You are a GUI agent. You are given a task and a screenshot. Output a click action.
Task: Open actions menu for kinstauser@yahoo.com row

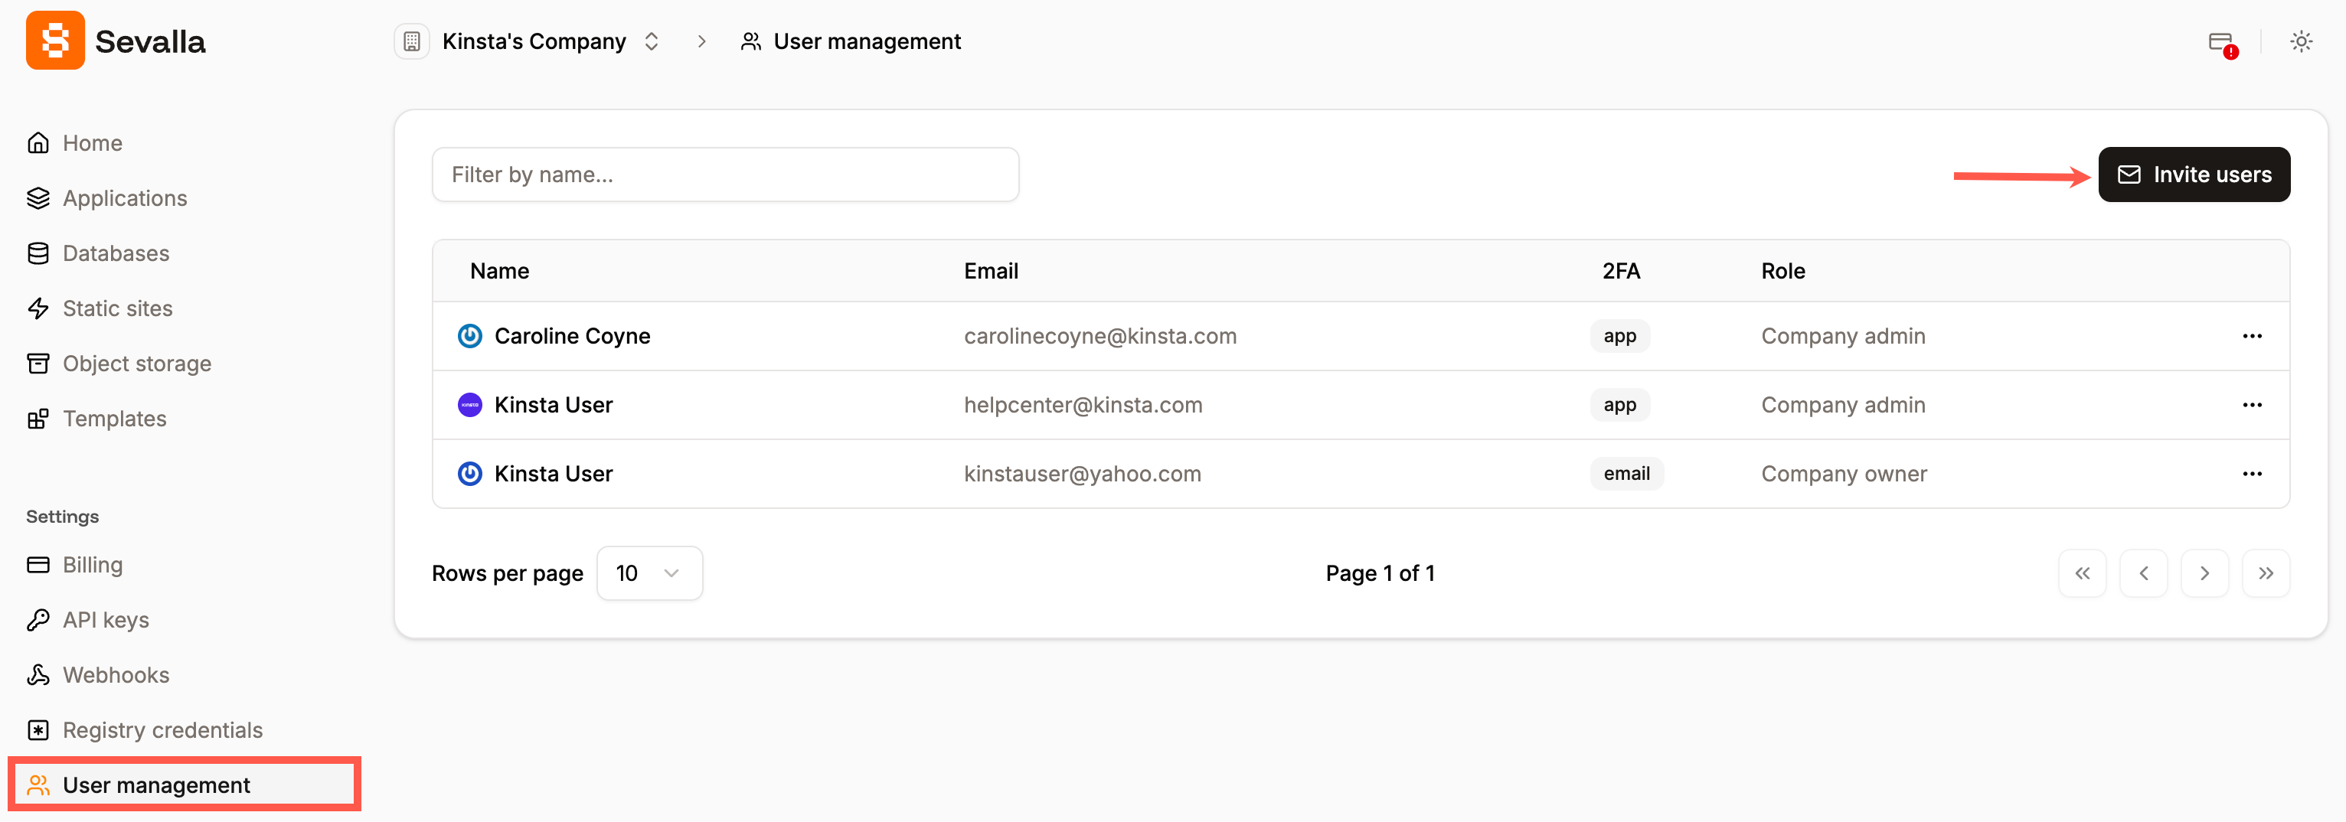2253,473
